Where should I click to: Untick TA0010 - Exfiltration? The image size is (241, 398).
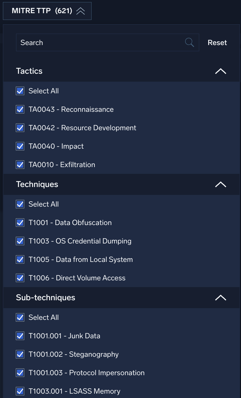pyautogui.click(x=20, y=165)
